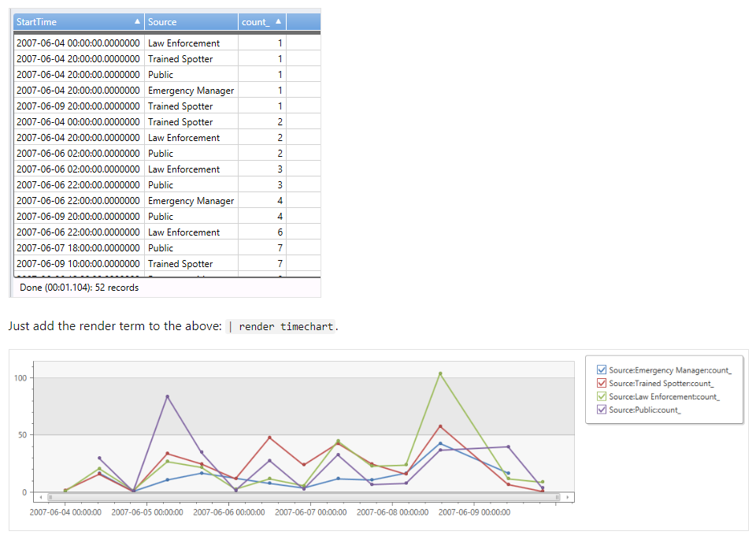Image resolution: width=756 pixels, height=535 pixels.
Task: Select 'Public' cell for 2007-06-07 18:00 row
Action: [x=191, y=248]
